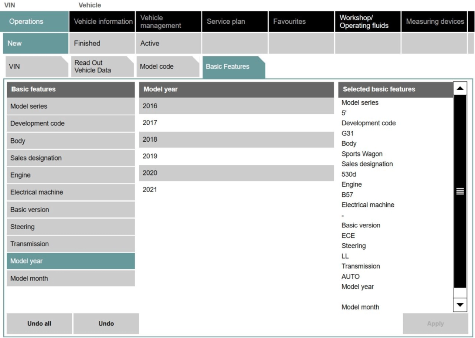Select the Active operations sub-tab

click(x=168, y=43)
